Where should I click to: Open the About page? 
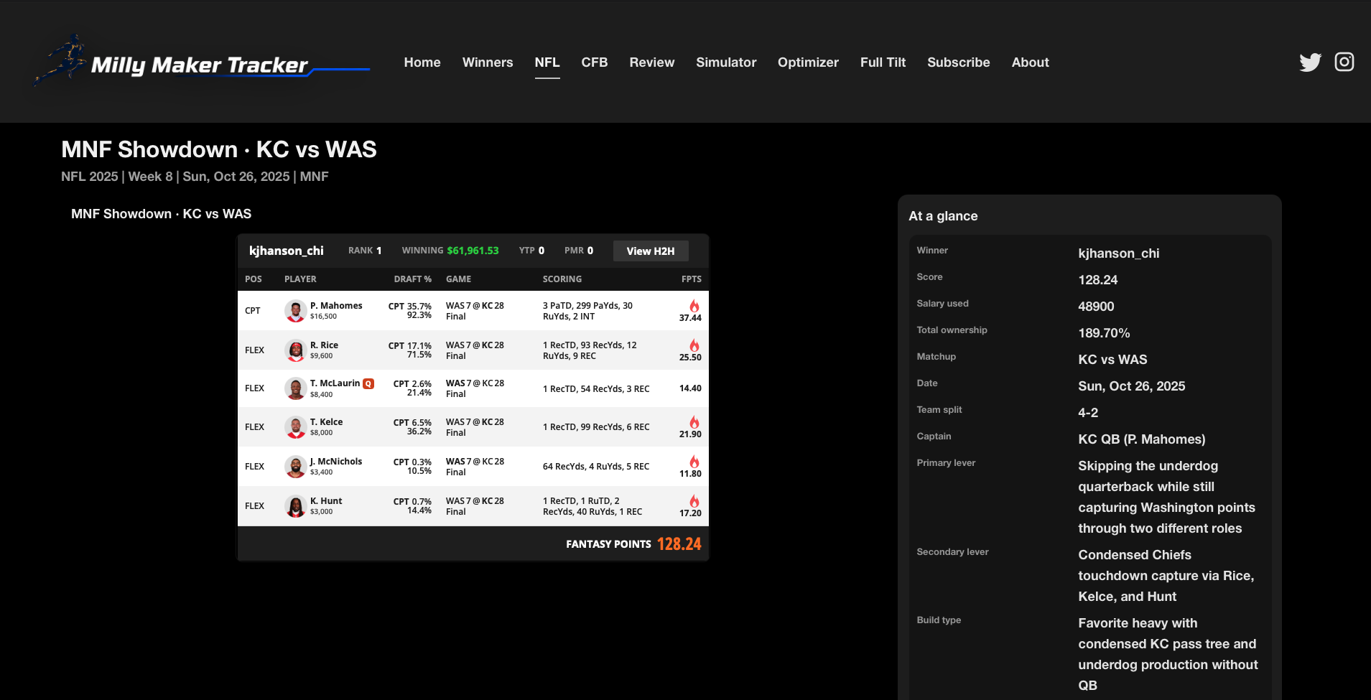[1031, 62]
